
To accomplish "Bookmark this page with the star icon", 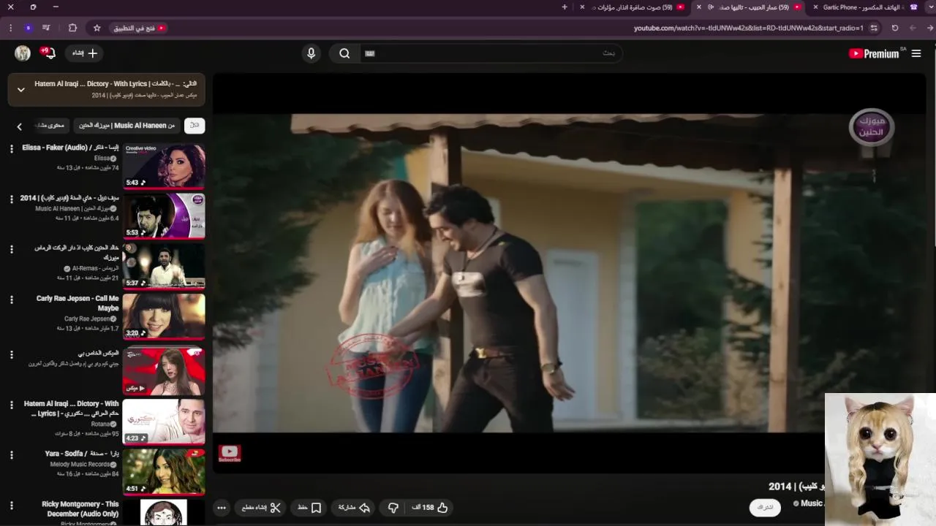I will (x=97, y=28).
